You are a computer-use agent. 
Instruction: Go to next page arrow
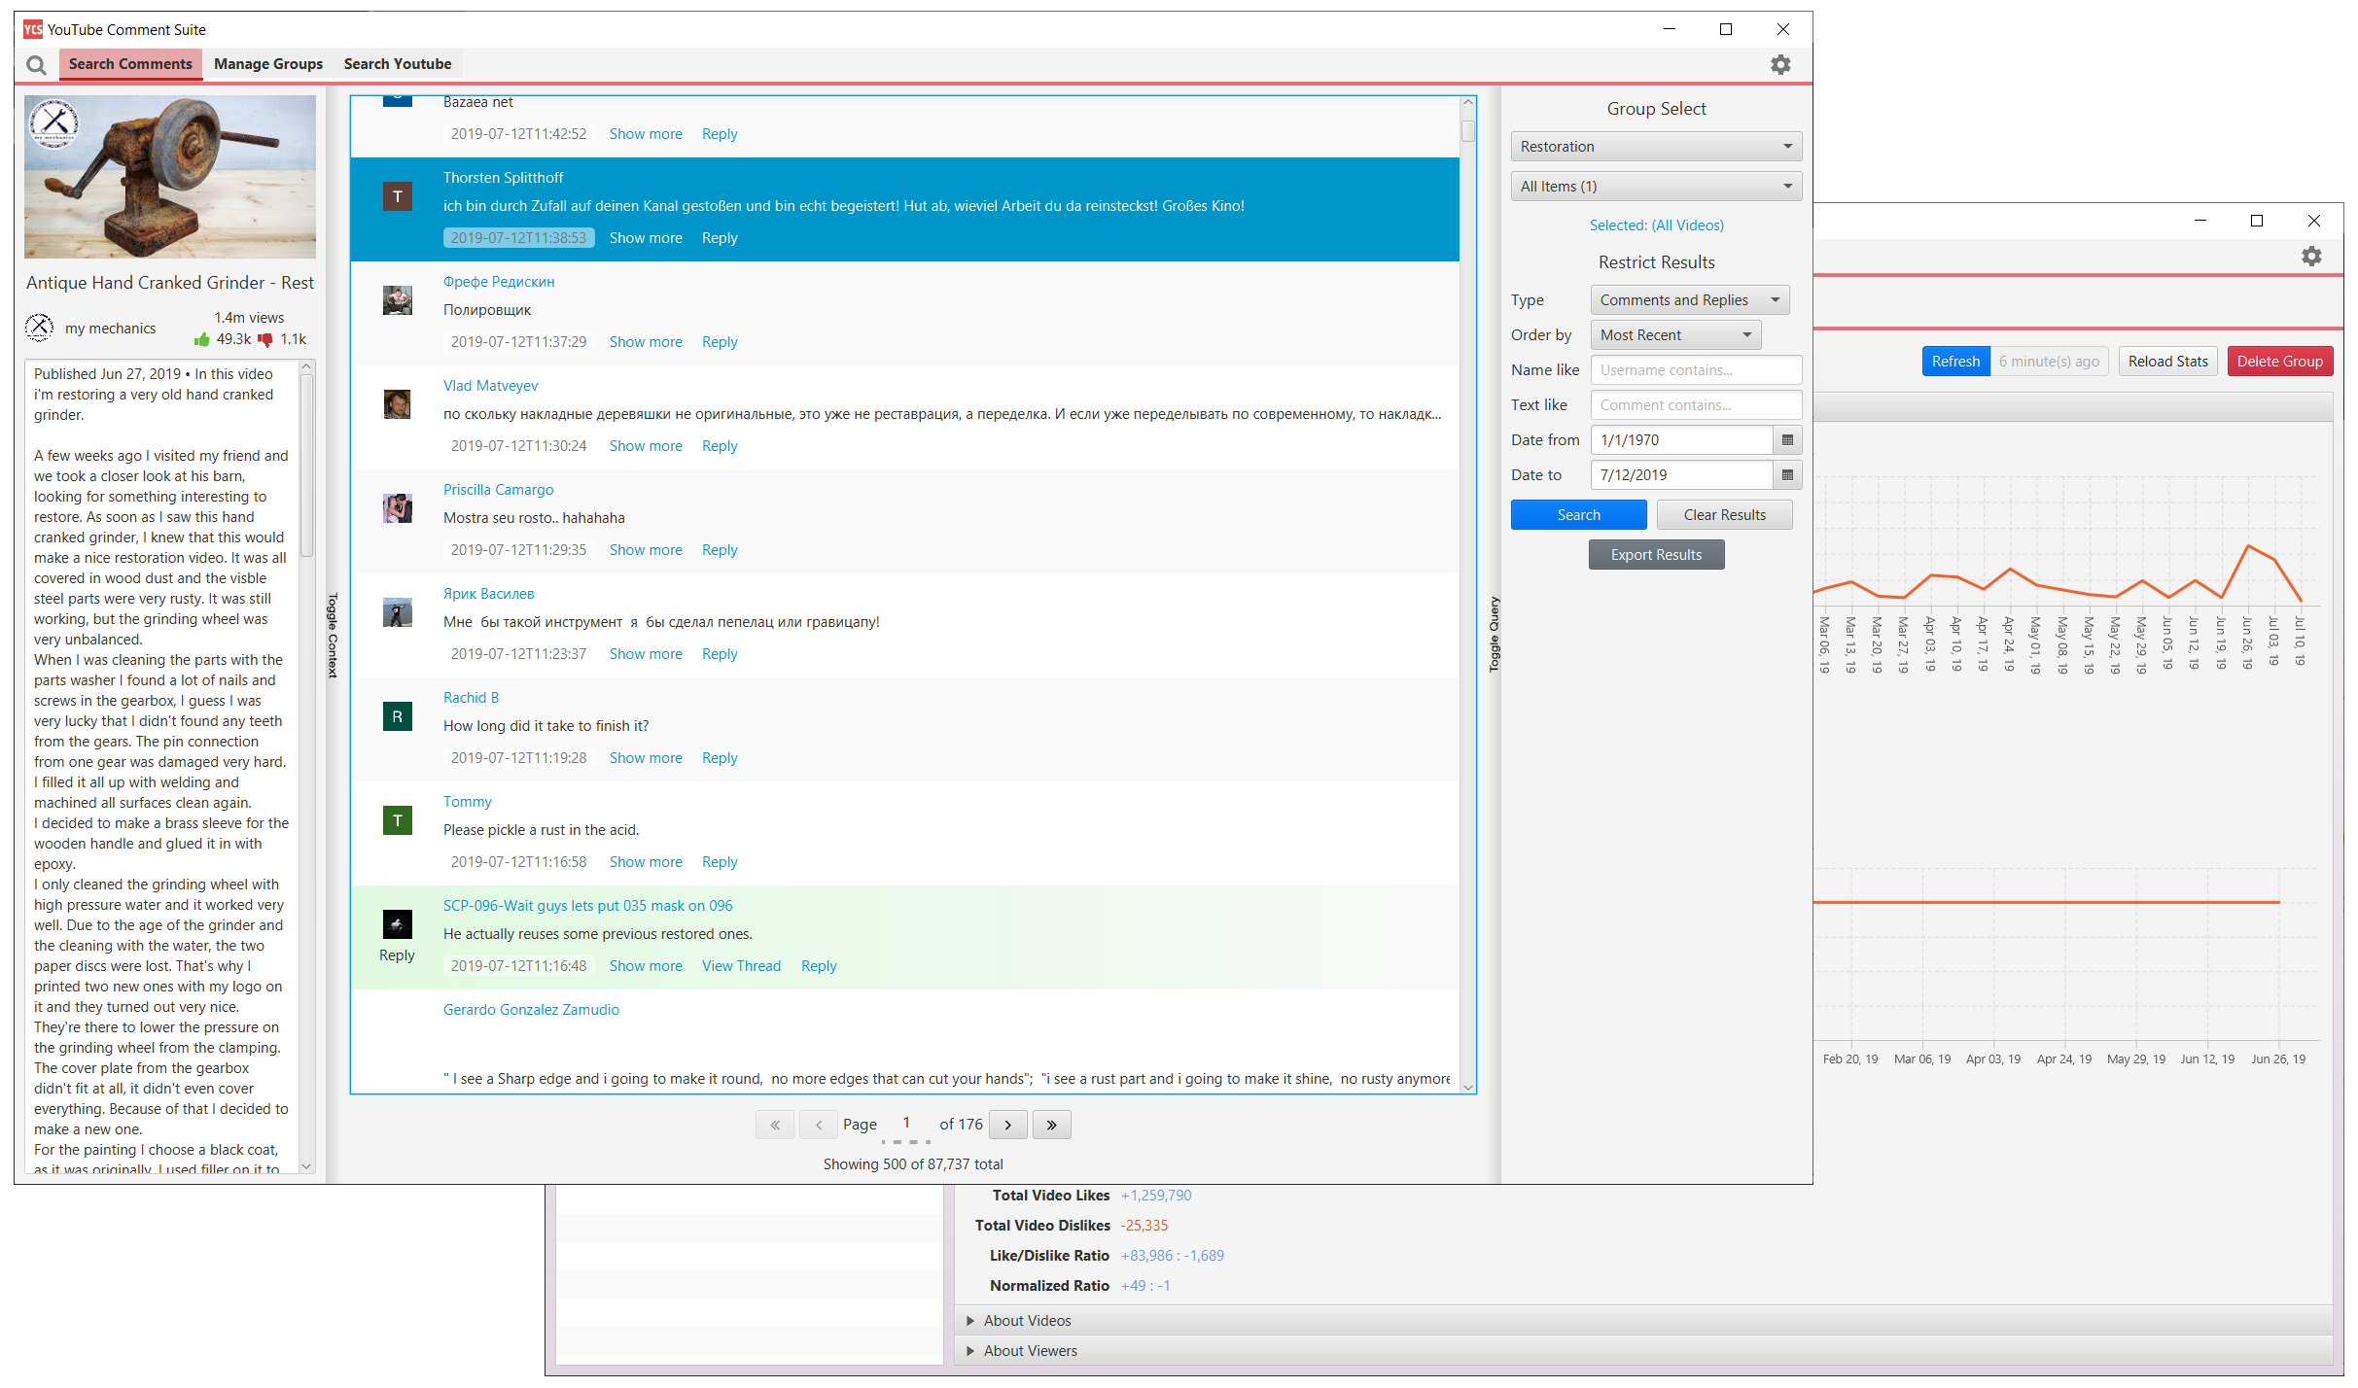[1008, 1125]
